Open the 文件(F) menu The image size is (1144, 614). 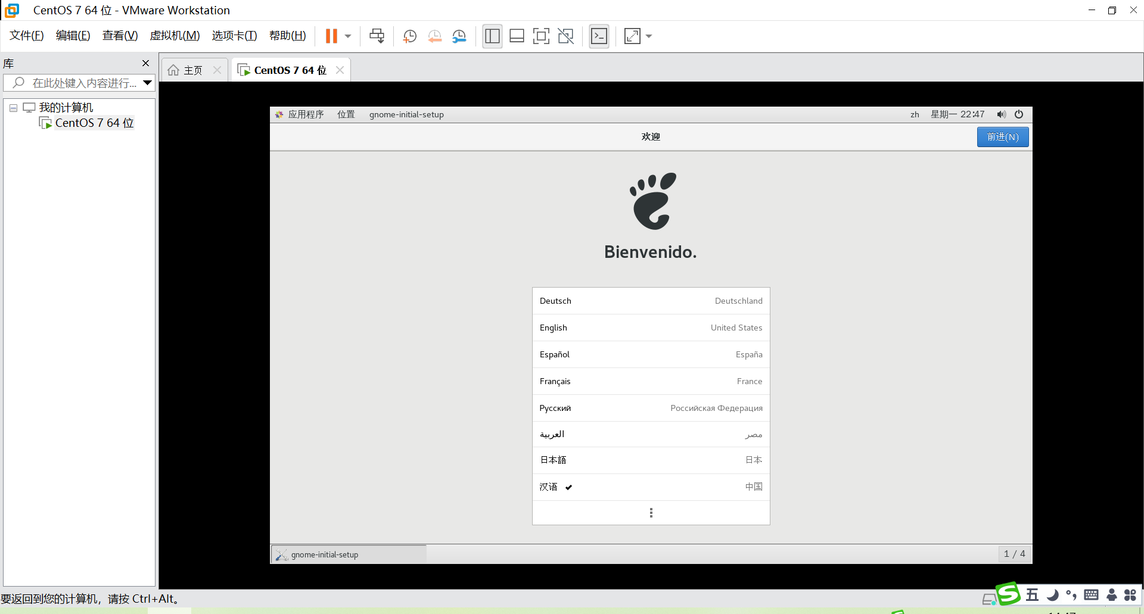coord(27,36)
